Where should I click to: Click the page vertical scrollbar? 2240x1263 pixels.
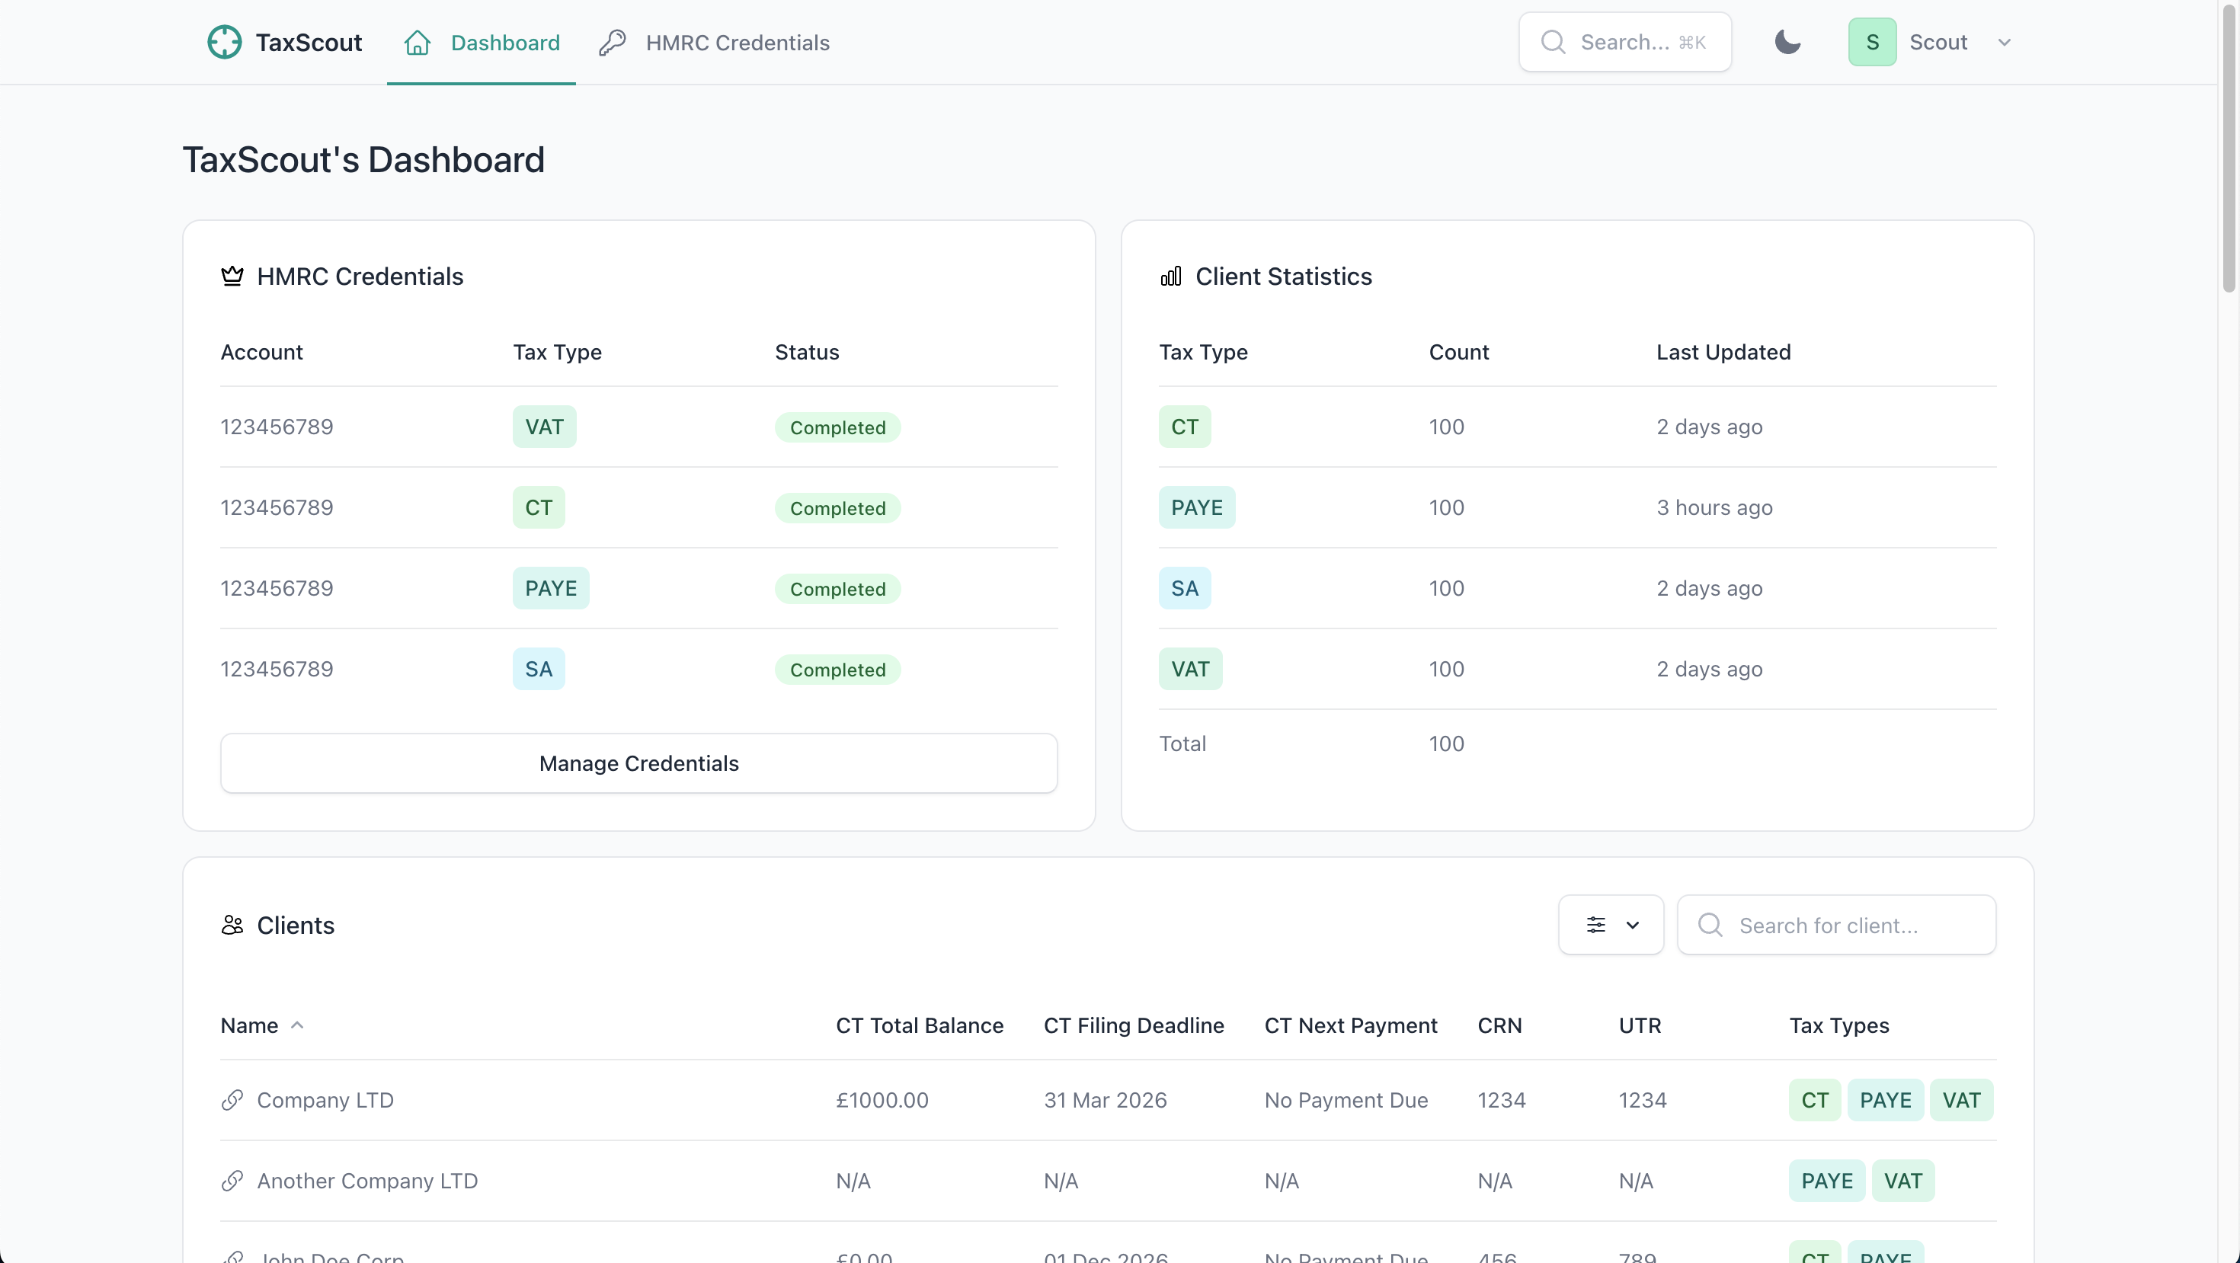coord(2229,148)
